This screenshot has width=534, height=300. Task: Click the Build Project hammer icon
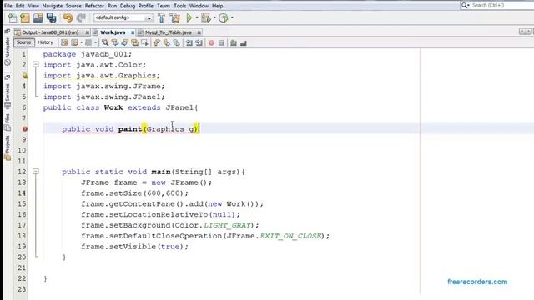tap(161, 17)
